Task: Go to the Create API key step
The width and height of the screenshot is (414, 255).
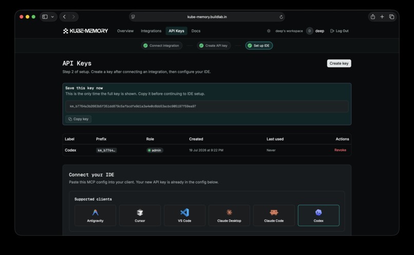Action: (x=214, y=46)
